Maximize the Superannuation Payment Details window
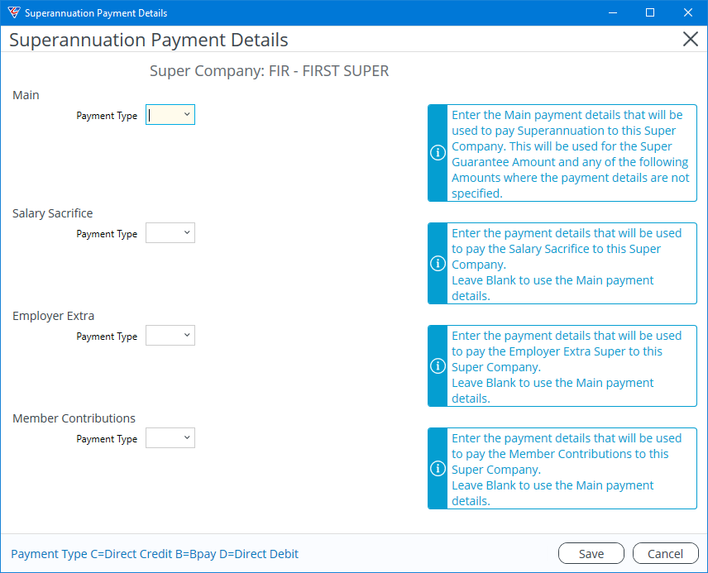708x573 pixels. click(650, 12)
